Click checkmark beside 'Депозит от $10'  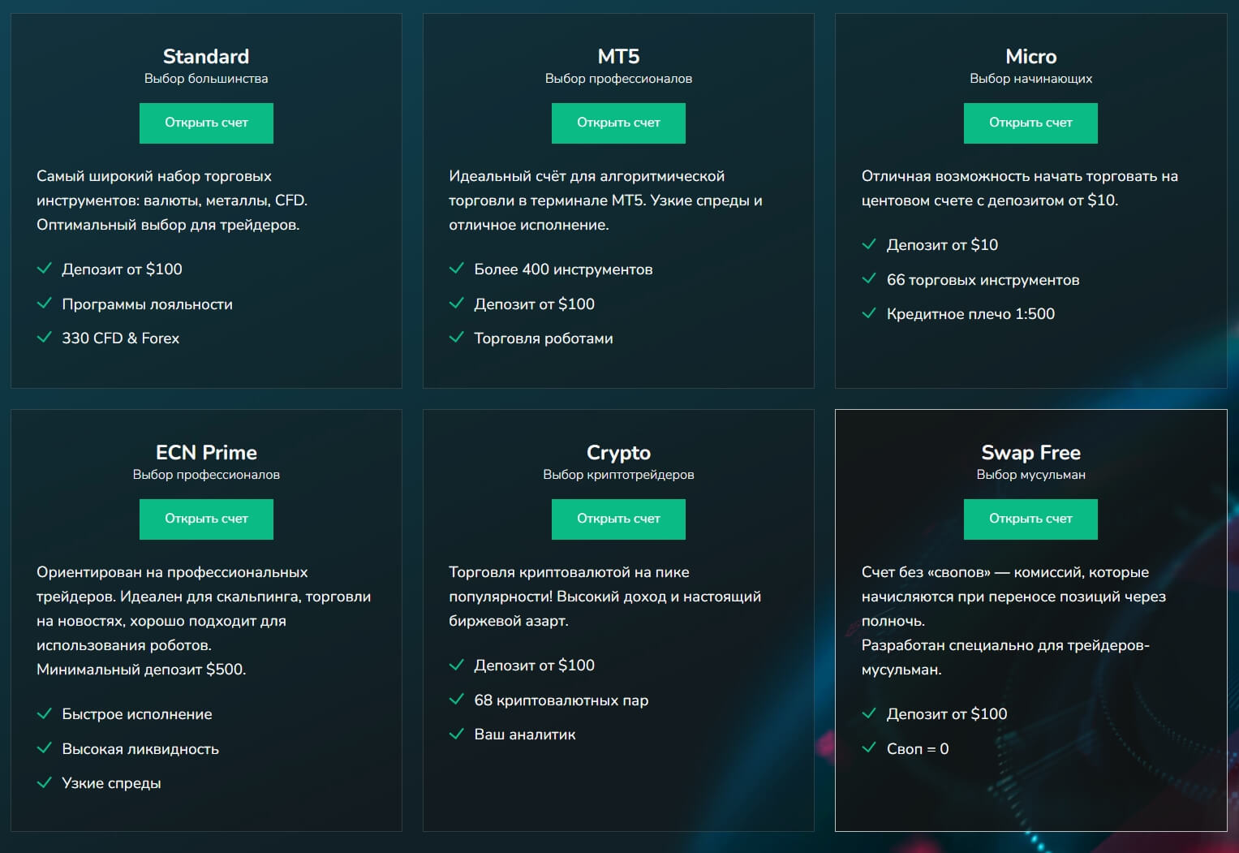click(x=869, y=243)
